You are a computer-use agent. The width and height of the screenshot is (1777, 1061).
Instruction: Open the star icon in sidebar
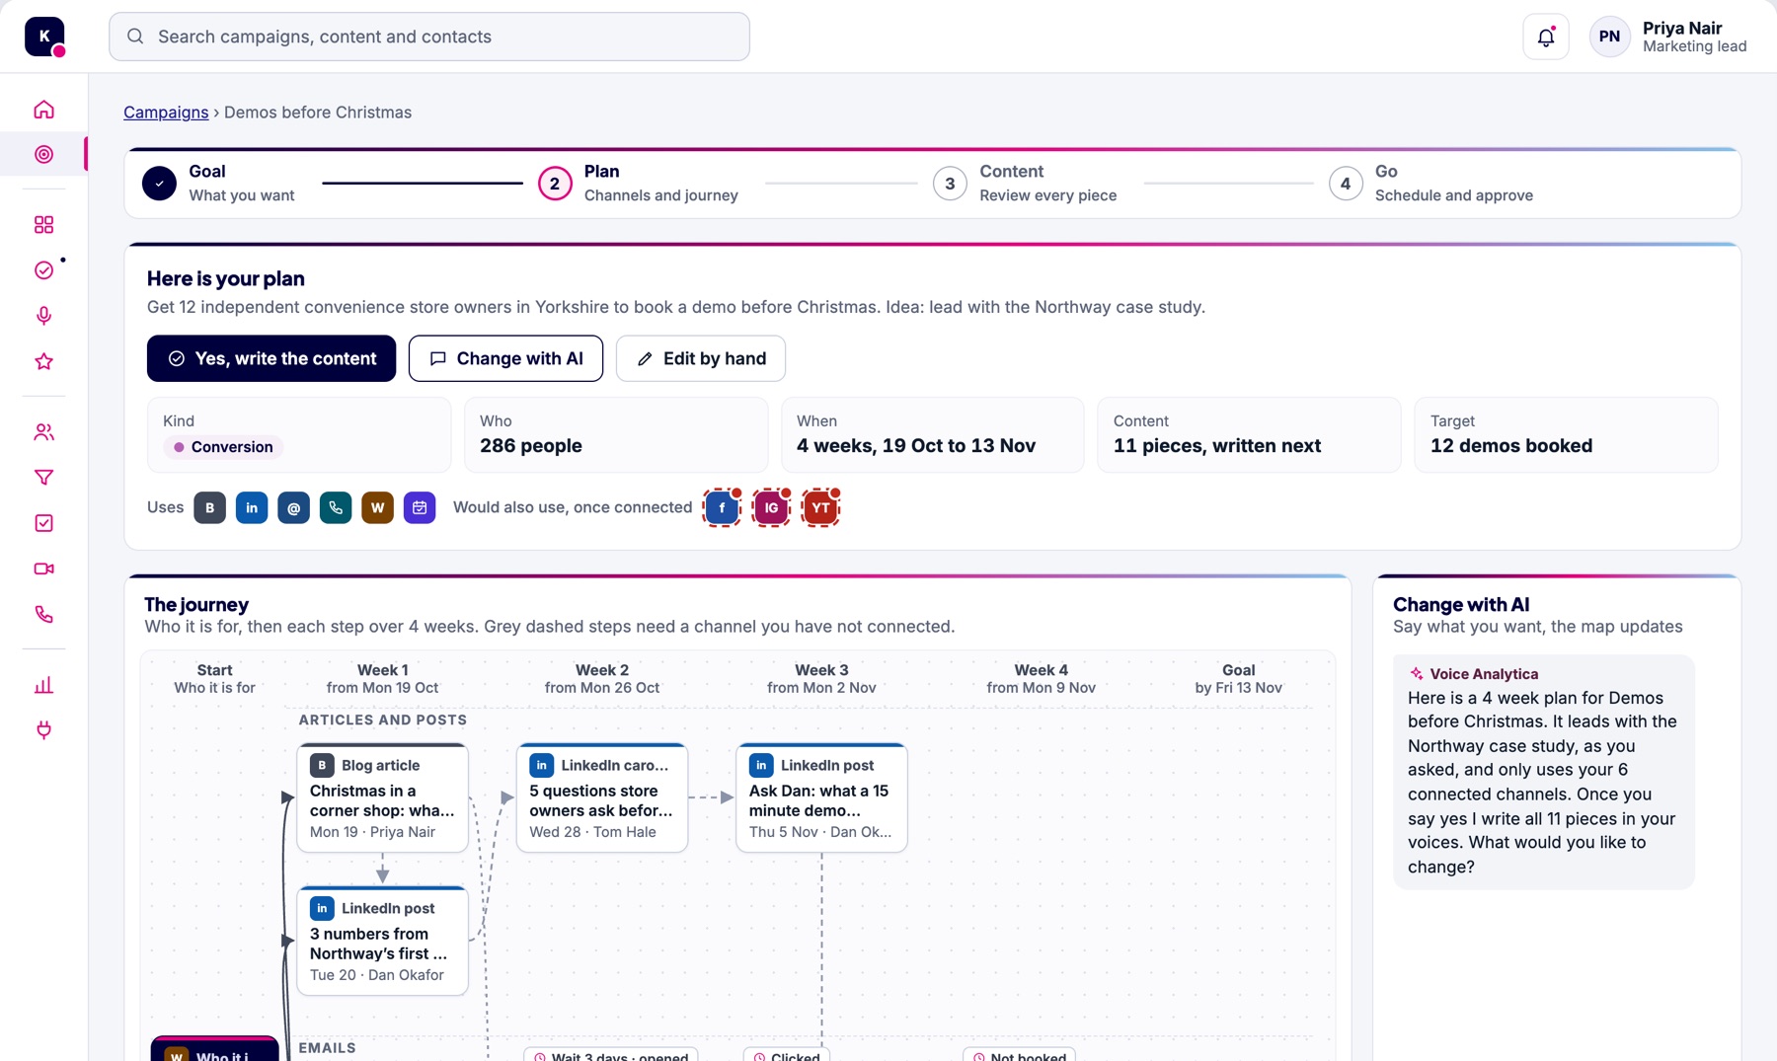[x=43, y=361]
